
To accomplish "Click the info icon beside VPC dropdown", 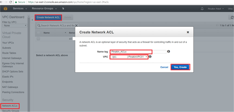I will [x=150, y=57].
